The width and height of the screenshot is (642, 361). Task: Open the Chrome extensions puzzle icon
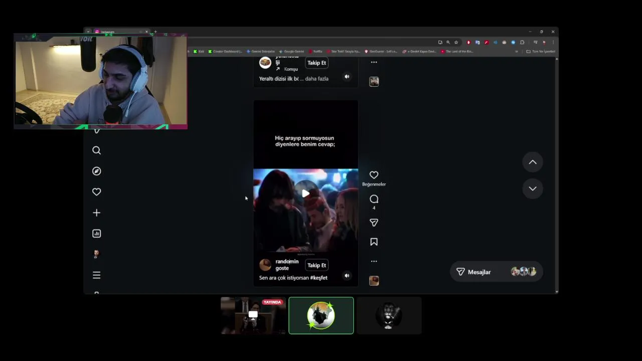522,42
